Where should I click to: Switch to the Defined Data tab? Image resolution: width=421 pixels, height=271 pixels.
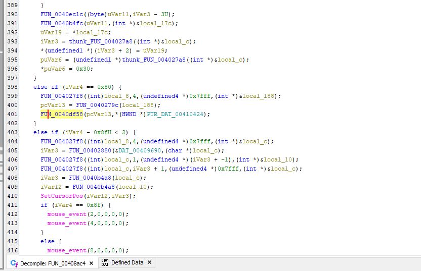point(127,263)
